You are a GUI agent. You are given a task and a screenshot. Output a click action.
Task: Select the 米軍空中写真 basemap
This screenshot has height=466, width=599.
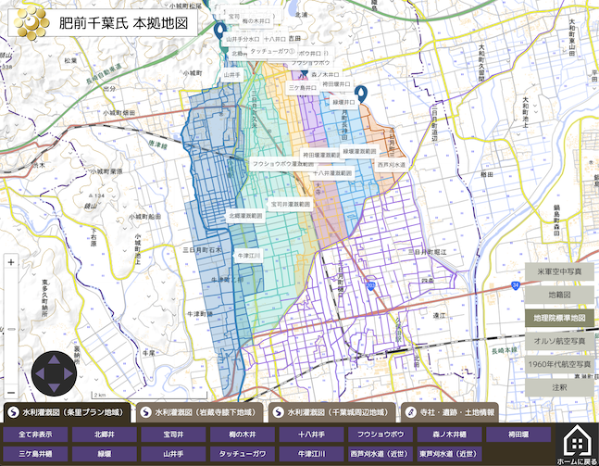coord(560,271)
